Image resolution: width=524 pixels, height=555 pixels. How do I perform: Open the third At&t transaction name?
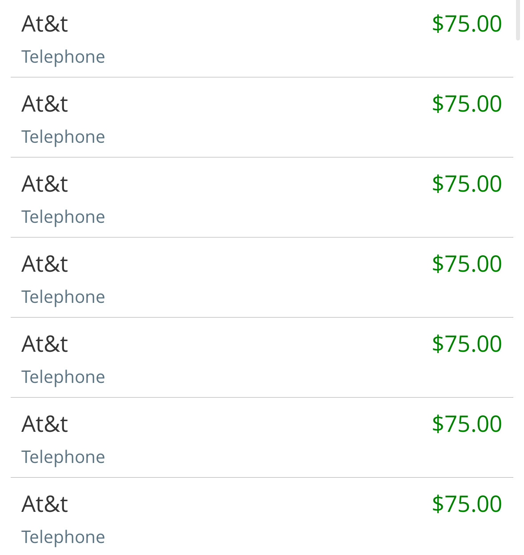tap(44, 184)
